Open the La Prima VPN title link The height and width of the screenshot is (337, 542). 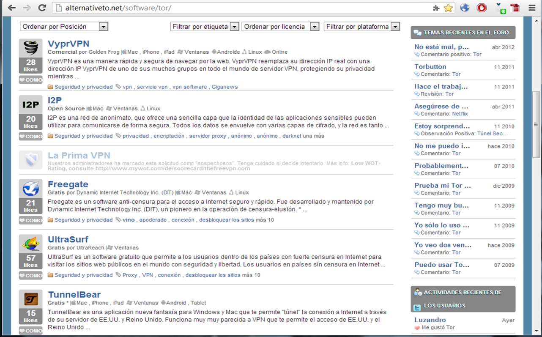coord(79,156)
